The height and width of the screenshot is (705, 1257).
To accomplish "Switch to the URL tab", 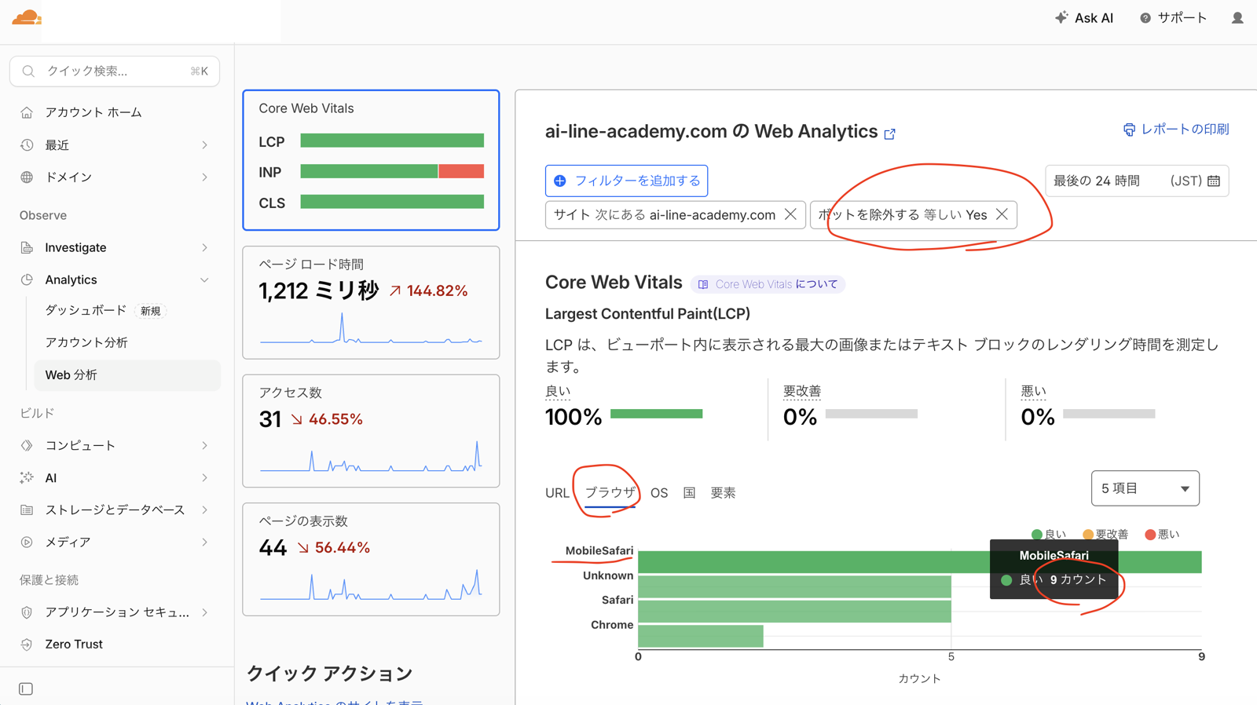I will [x=557, y=493].
